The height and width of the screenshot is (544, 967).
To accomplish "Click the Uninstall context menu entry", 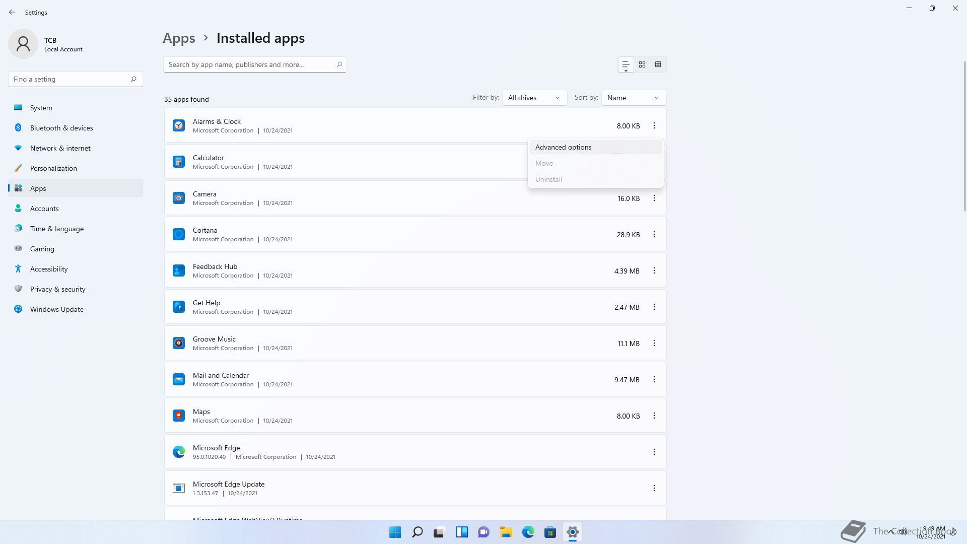I will (x=595, y=179).
